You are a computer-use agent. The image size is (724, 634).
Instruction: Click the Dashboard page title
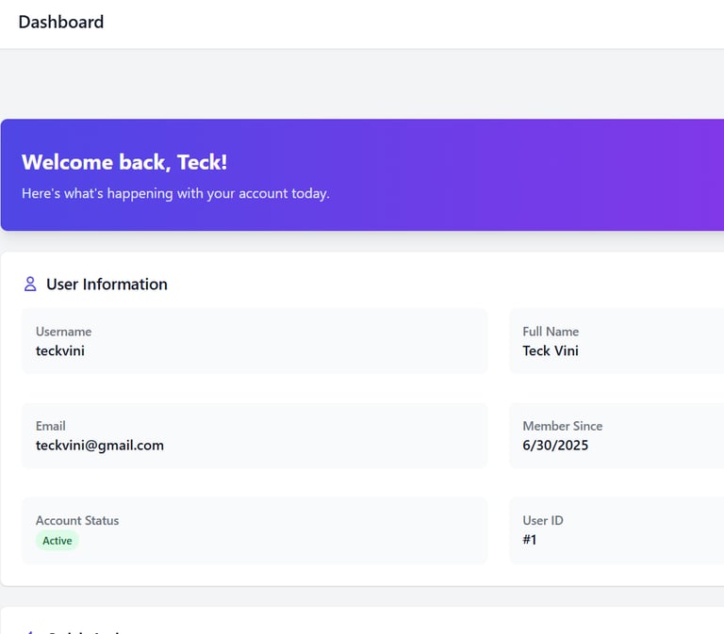tap(61, 23)
